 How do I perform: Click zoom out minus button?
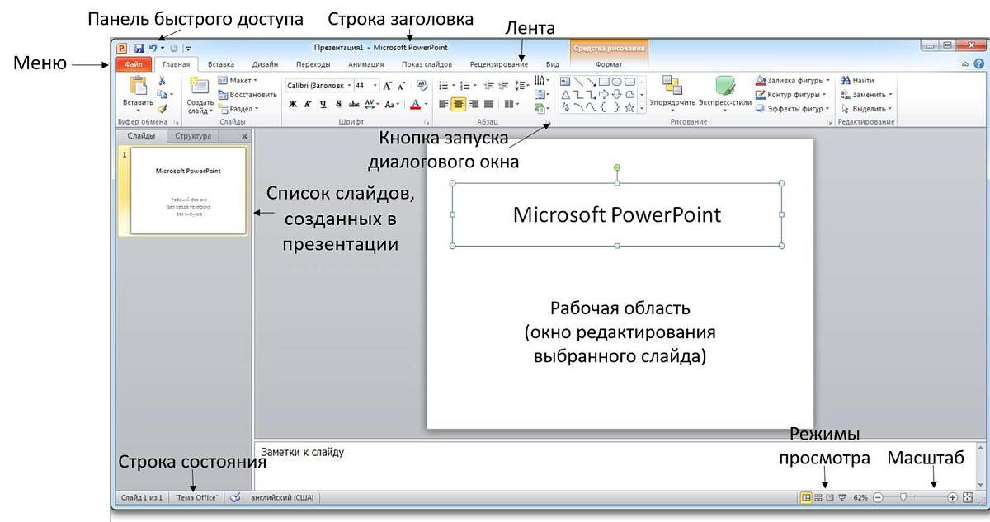coord(878,498)
